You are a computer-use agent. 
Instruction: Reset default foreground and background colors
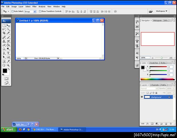tap(3, 75)
